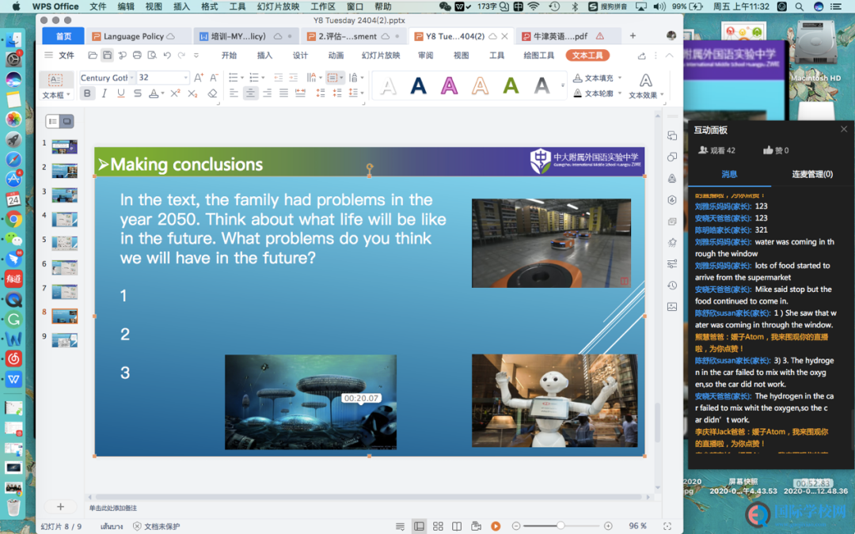This screenshot has width=855, height=534.
Task: Click the share icon in the ribbon
Action: click(x=642, y=55)
